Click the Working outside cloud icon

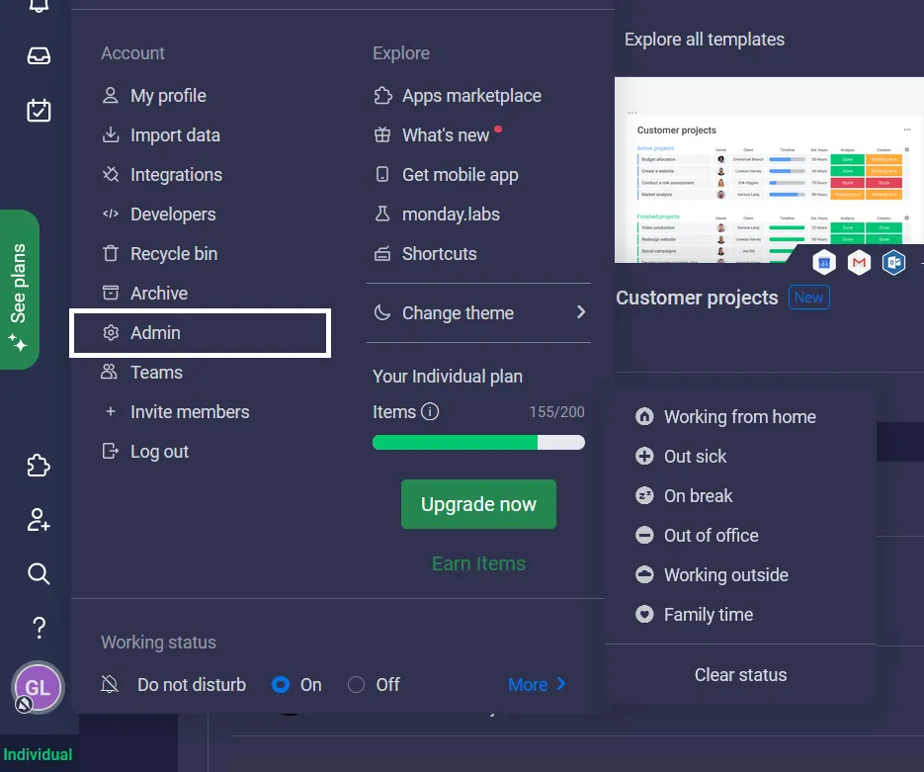tap(644, 574)
